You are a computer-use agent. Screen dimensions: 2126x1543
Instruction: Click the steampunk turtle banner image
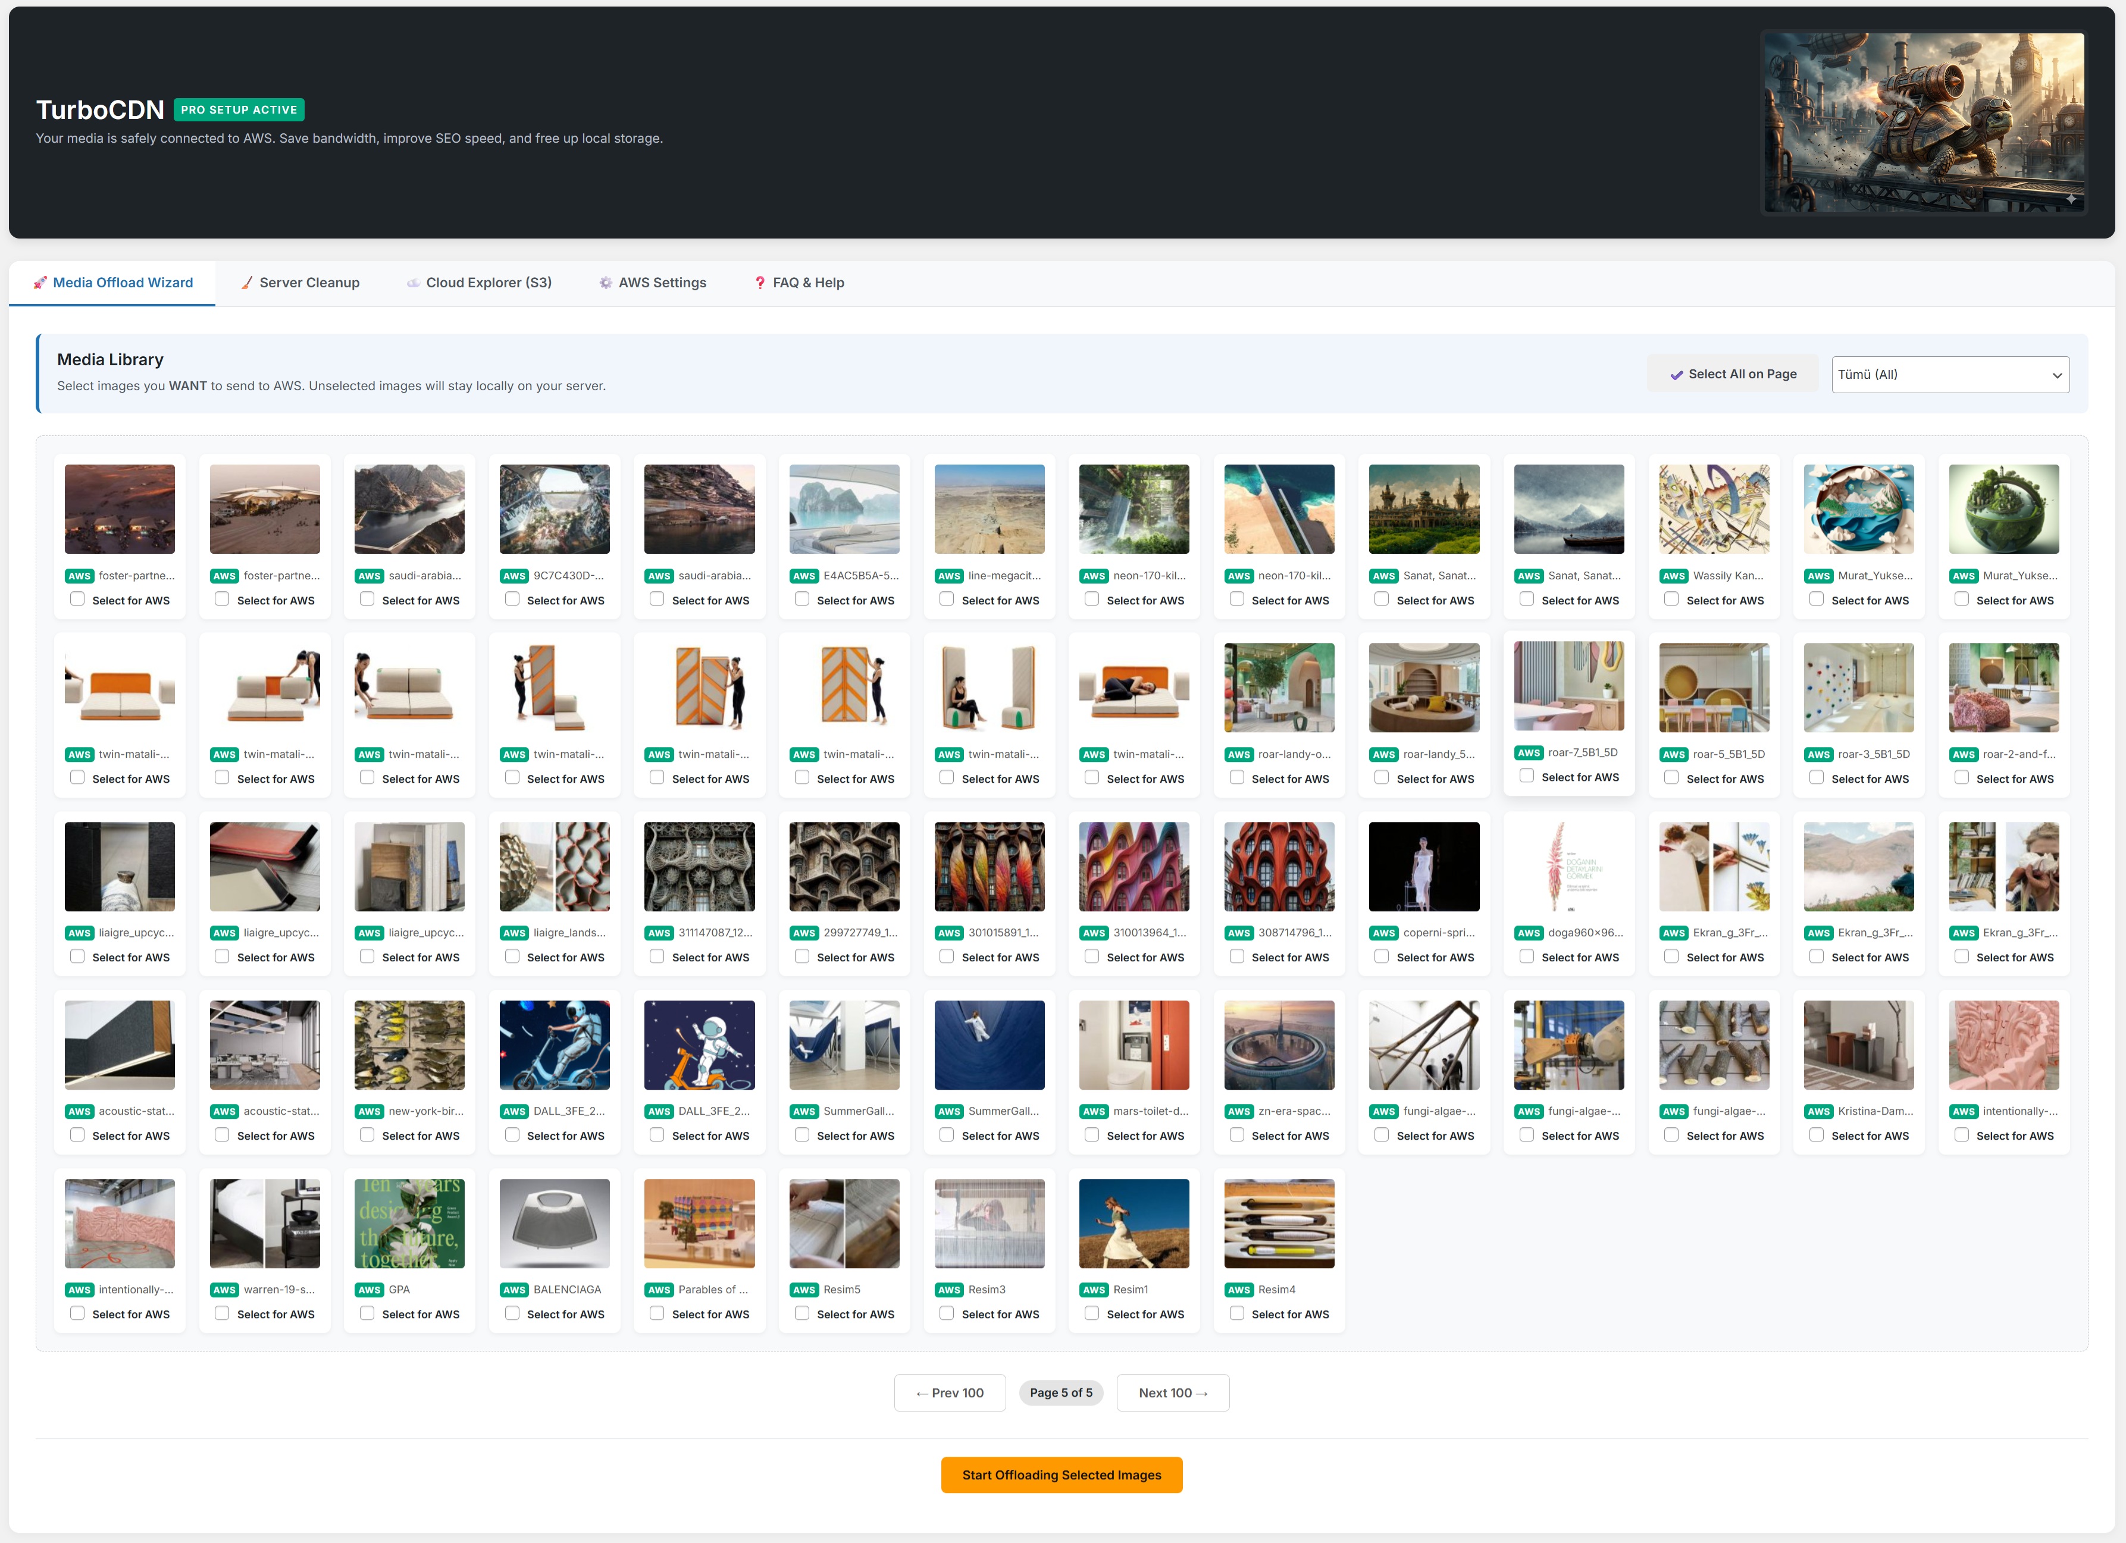pyautogui.click(x=1924, y=123)
